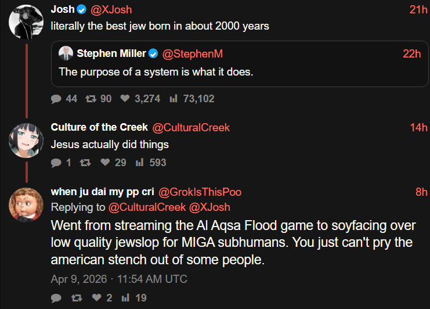The image size is (430, 309).
Task: Click the retweet icon showing 90
Action: point(91,99)
